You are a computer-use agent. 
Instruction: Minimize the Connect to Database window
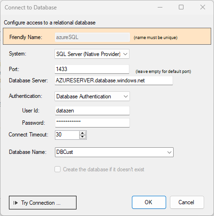(160, 7)
